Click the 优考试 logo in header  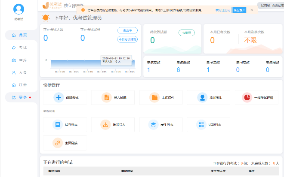point(52,5)
